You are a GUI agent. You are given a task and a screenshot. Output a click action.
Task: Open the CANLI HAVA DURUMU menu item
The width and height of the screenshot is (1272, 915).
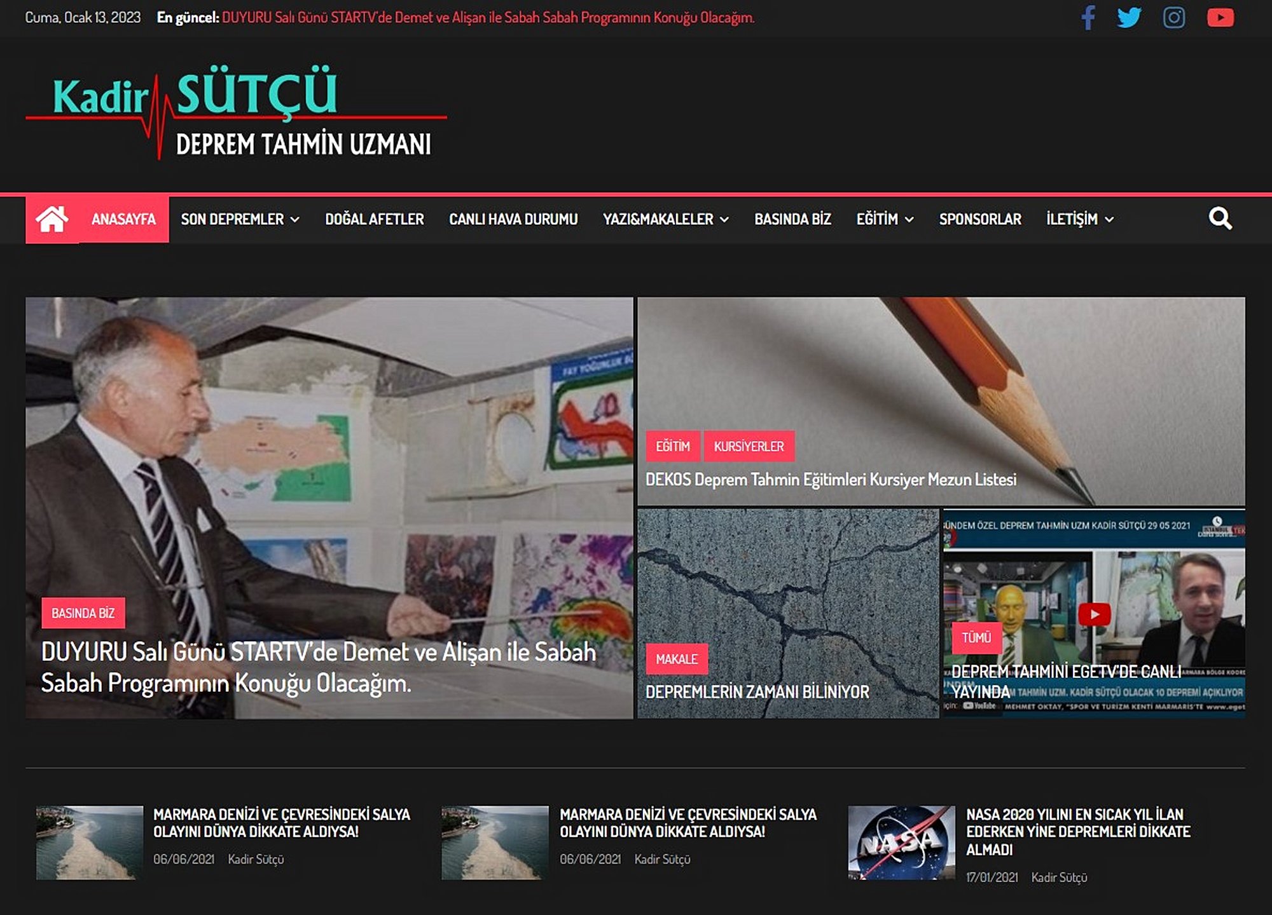[513, 219]
